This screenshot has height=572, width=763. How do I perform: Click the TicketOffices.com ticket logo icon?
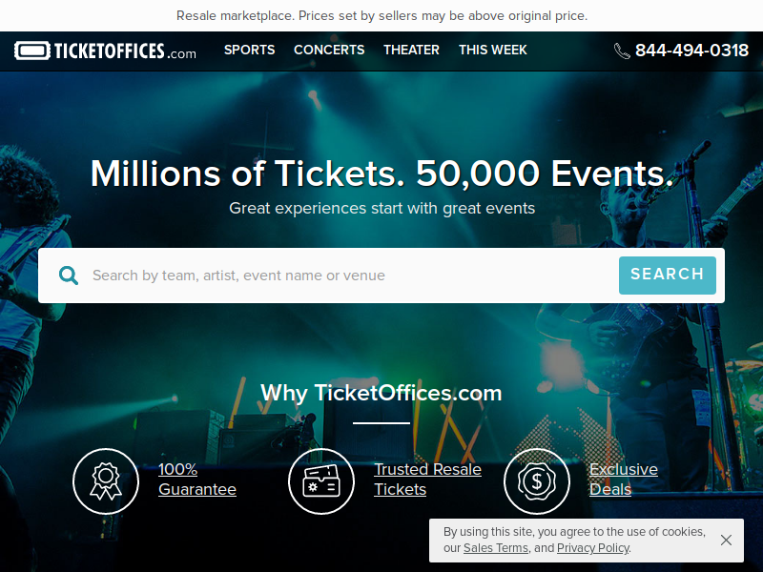click(x=32, y=51)
